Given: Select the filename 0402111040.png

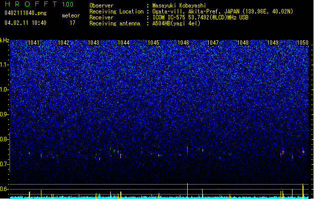Looking at the screenshot, I should (x=25, y=13).
